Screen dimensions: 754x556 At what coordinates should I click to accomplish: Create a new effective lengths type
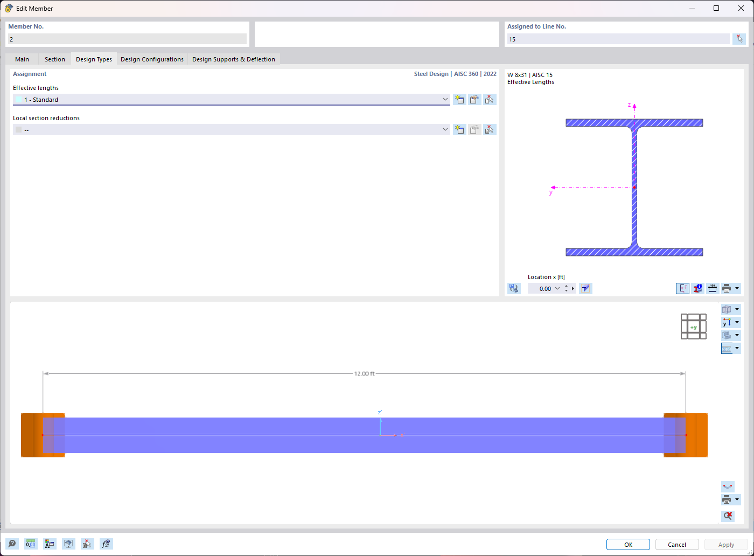(459, 100)
